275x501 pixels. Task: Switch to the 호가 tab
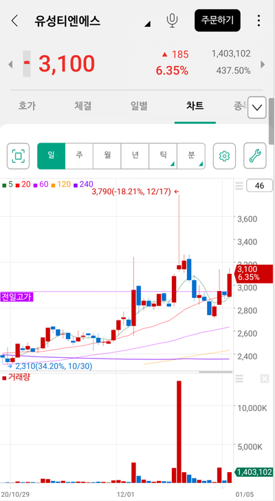coord(28,106)
